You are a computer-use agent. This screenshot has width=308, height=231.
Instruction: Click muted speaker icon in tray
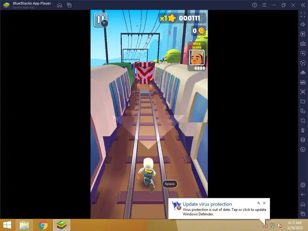[x=279, y=225]
